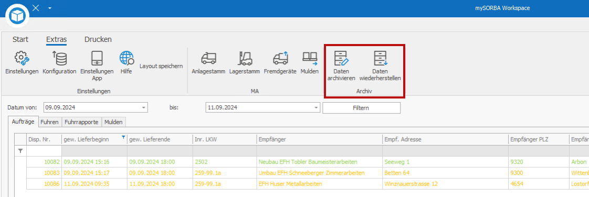Open Fremdgeräte vehicle icon
Viewport: 589px width, 197px height.
(280, 59)
